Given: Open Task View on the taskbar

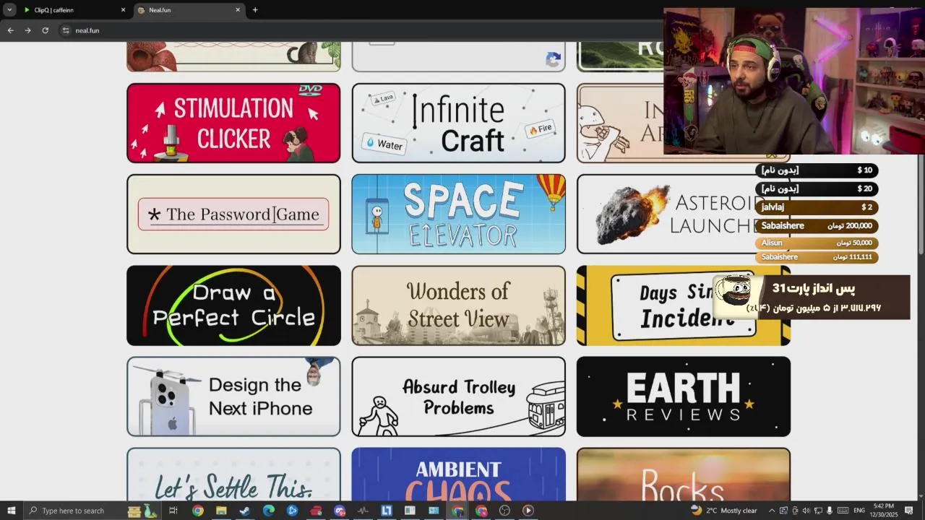Looking at the screenshot, I should pos(173,511).
